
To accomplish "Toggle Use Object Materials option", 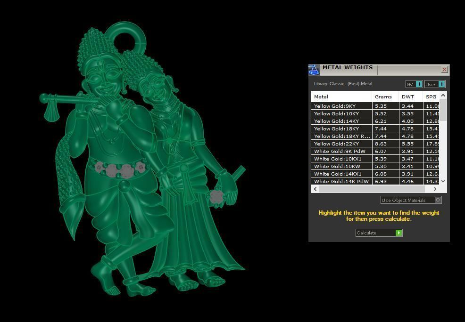I will 411,200.
